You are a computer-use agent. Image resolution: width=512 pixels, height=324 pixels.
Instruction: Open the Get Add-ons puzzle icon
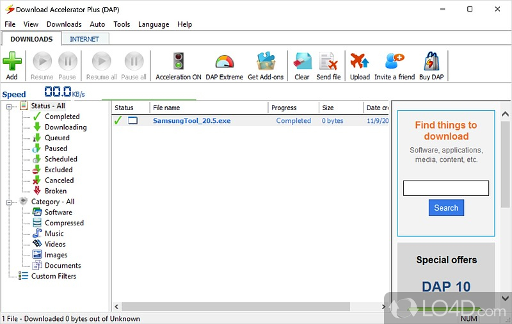point(266,63)
